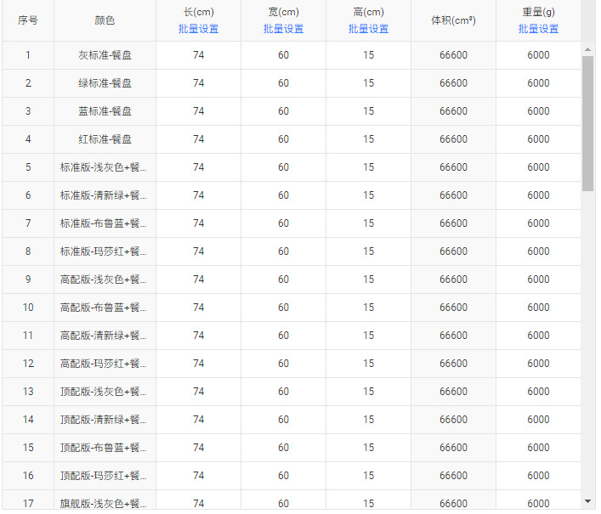Screen dimensions: 601x514
Task: Select the 标准版-浅灰色 color cell in row 5
Action: [x=105, y=167]
